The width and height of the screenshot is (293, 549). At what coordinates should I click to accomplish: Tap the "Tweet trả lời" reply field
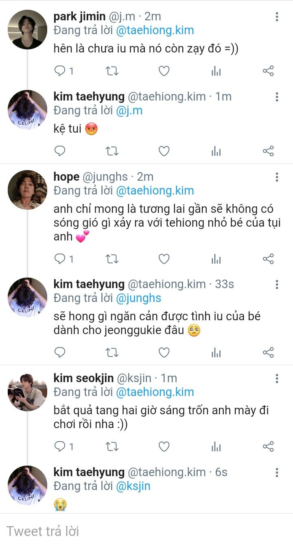122,531
